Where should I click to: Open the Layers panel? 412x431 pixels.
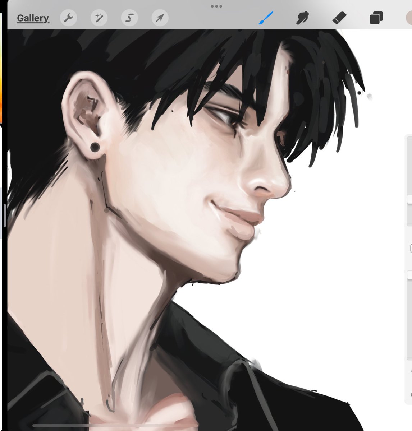click(376, 18)
